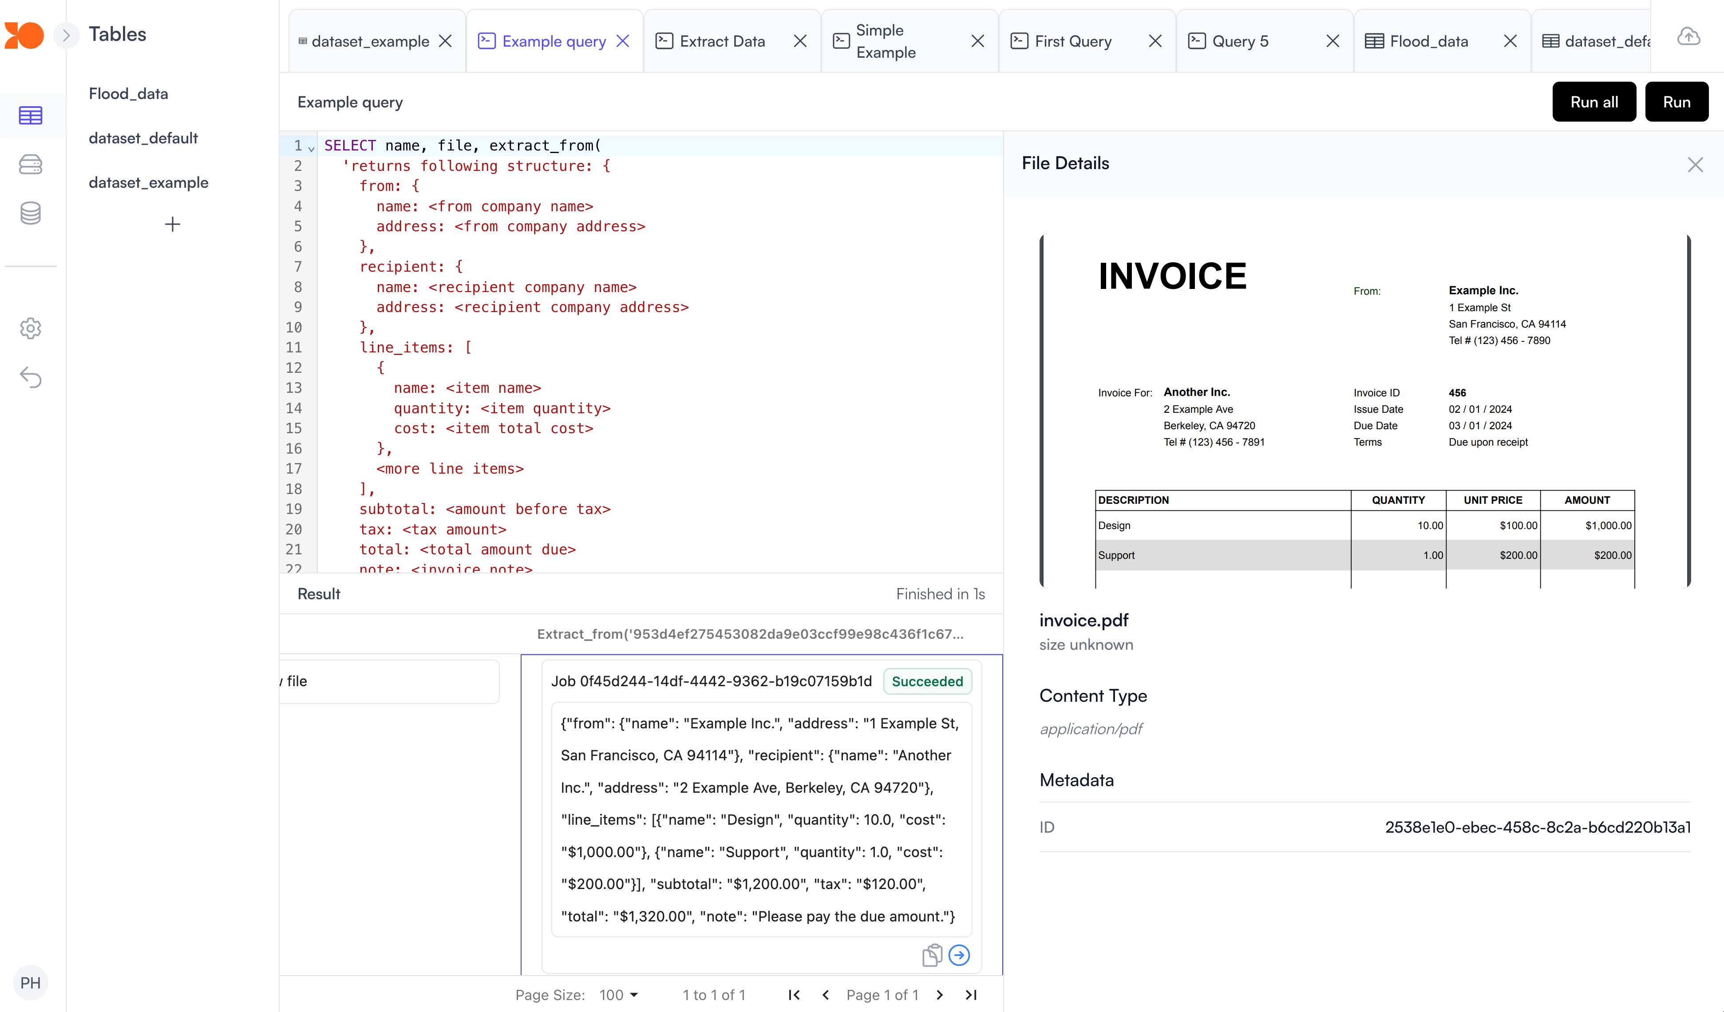Open the Page Size 100 dropdown
The image size is (1724, 1012).
click(618, 995)
